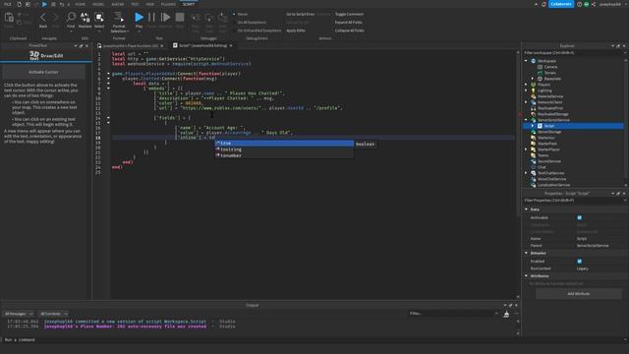The image size is (629, 354).
Task: Click Format Selection icon
Action: [x=119, y=17]
